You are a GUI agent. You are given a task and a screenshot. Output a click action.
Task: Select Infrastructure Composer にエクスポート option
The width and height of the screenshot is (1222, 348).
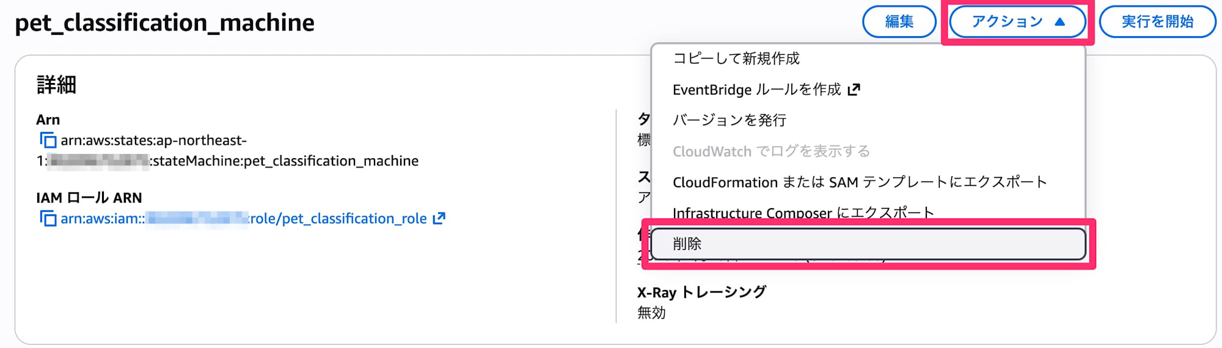tap(803, 212)
